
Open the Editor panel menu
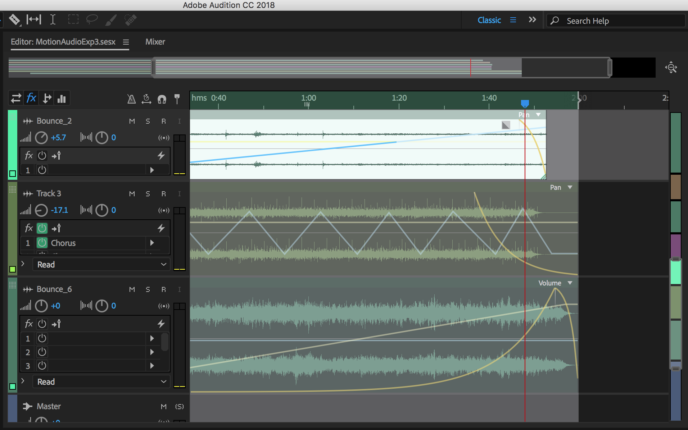click(x=126, y=42)
